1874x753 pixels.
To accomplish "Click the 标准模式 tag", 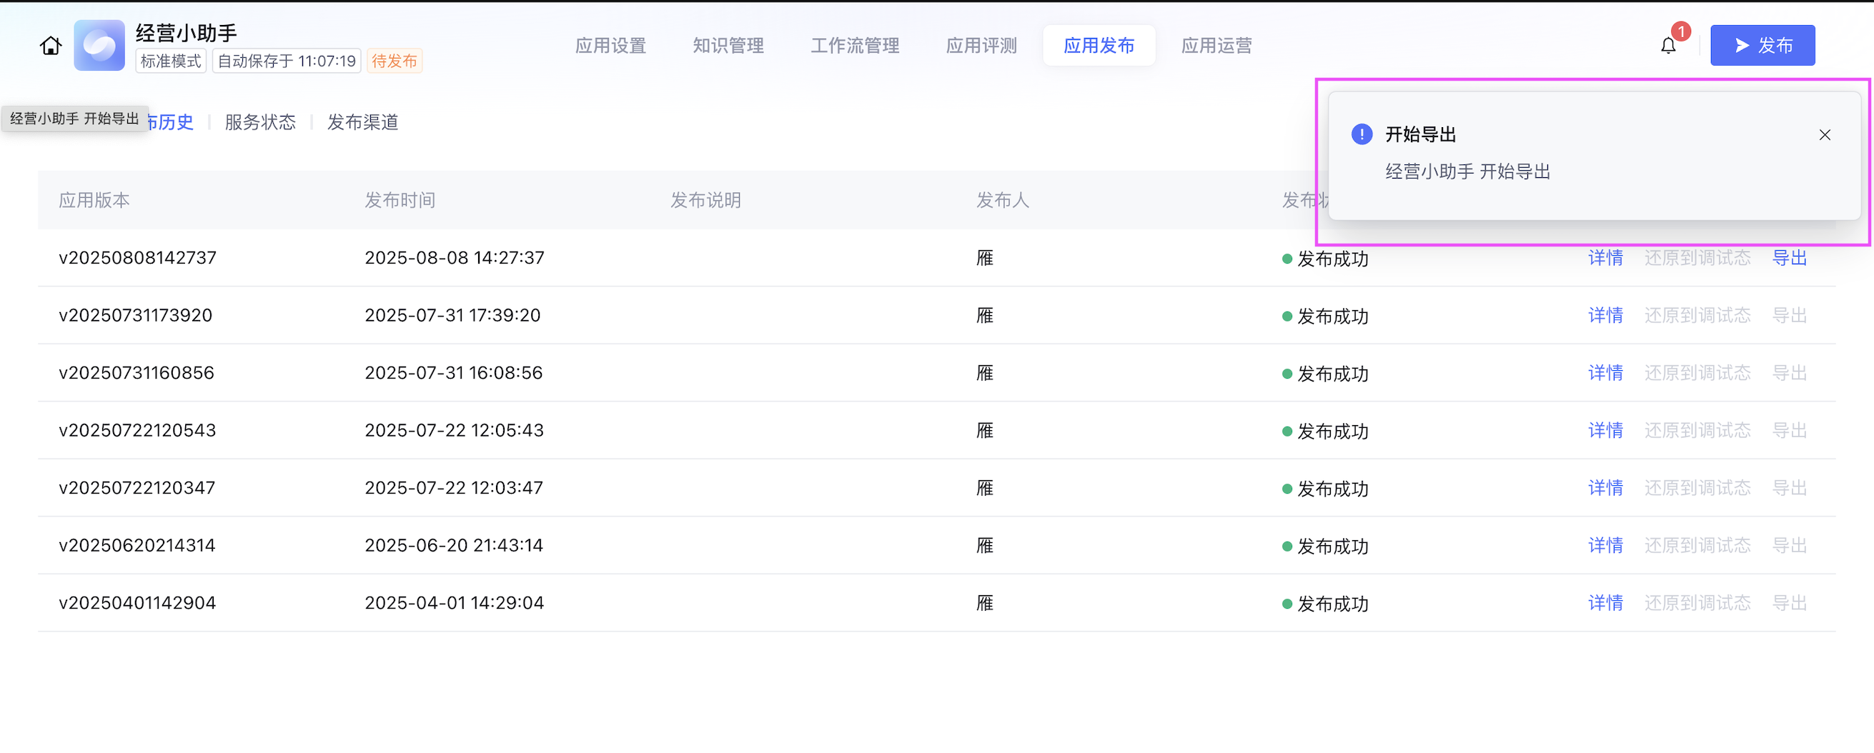I will click(x=171, y=61).
